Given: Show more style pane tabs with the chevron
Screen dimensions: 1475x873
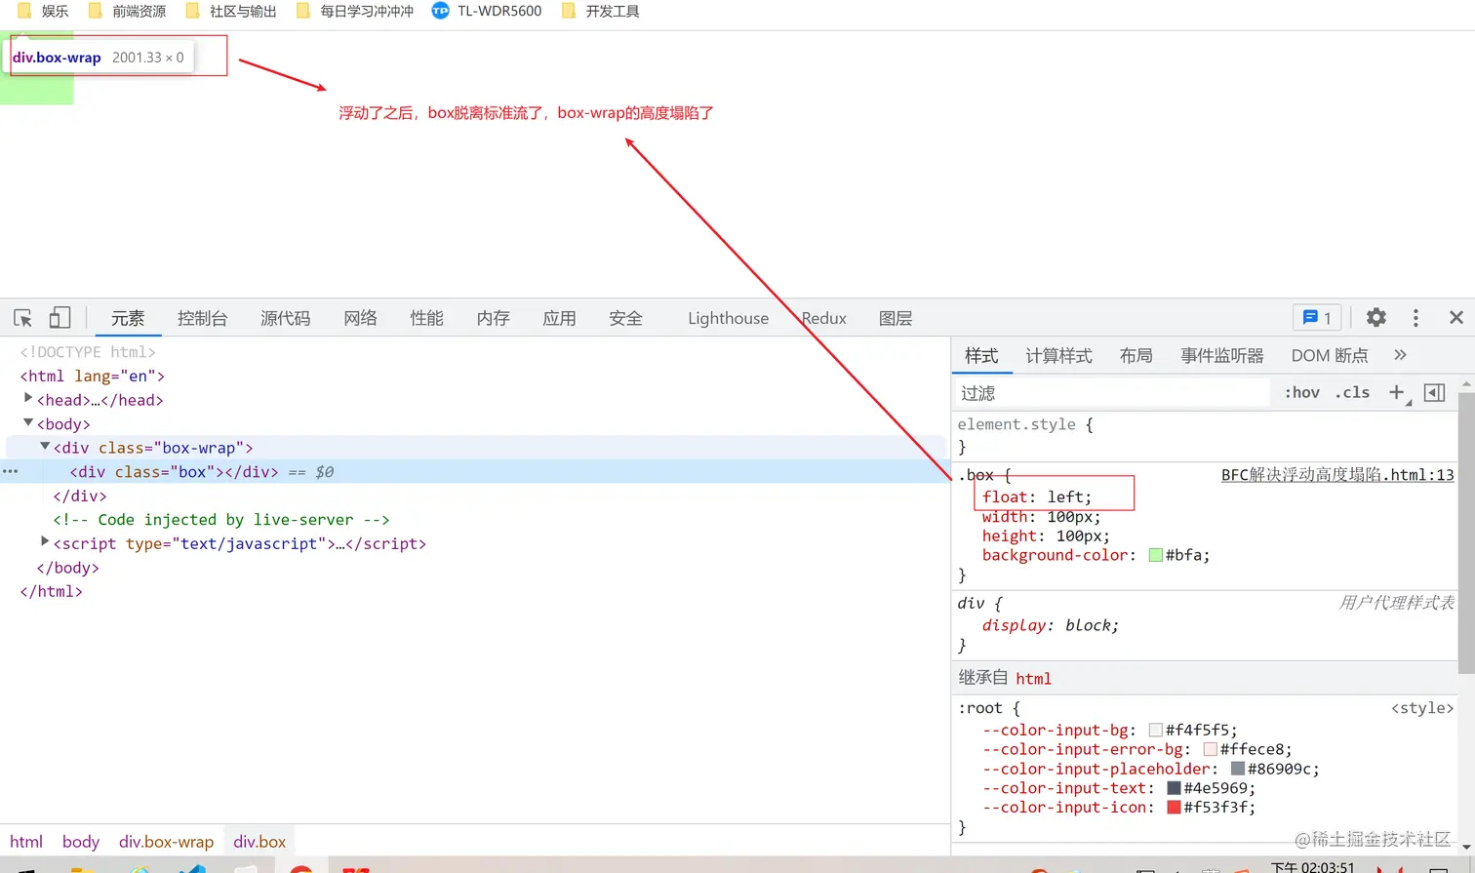Looking at the screenshot, I should click(x=1401, y=355).
